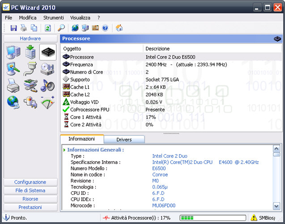Click the info panel scrollbar down arrow
Image resolution: width=285 pixels, height=224 pixels.
tap(276, 207)
